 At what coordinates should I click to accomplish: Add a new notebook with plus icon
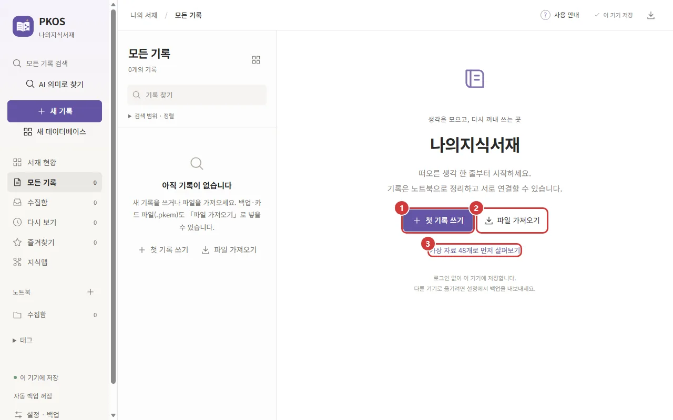90,292
